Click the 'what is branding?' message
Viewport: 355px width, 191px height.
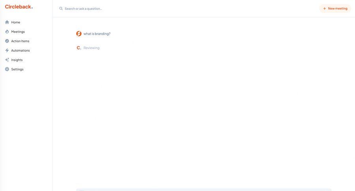coord(97,34)
